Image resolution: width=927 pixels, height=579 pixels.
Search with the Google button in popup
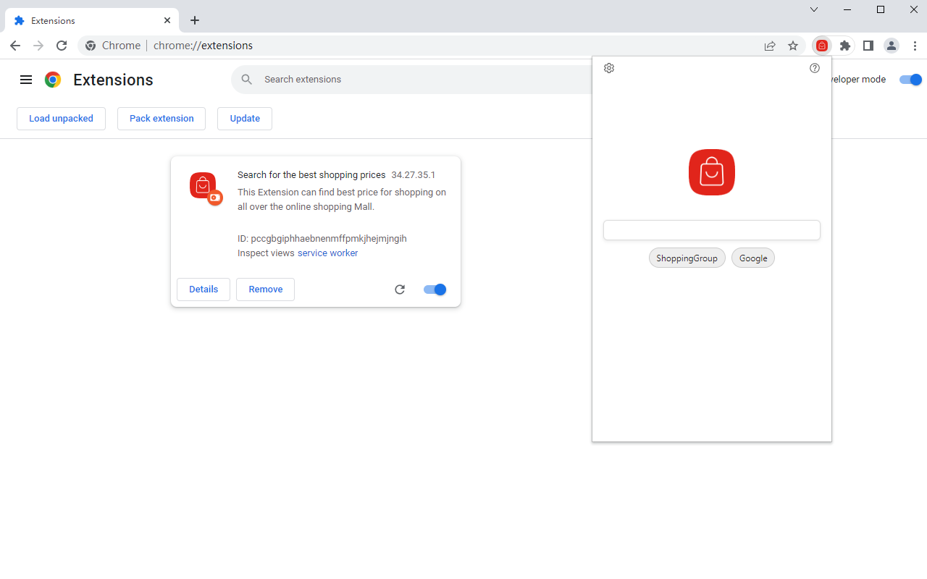pyautogui.click(x=753, y=258)
